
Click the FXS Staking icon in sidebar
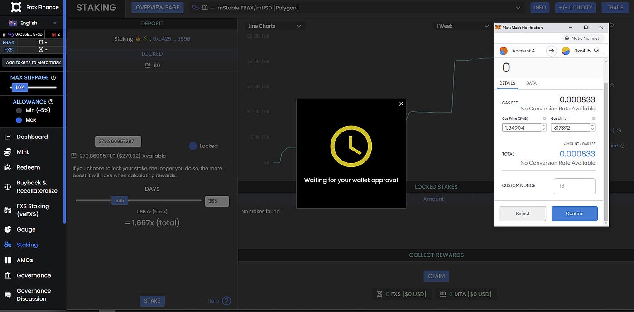8,210
